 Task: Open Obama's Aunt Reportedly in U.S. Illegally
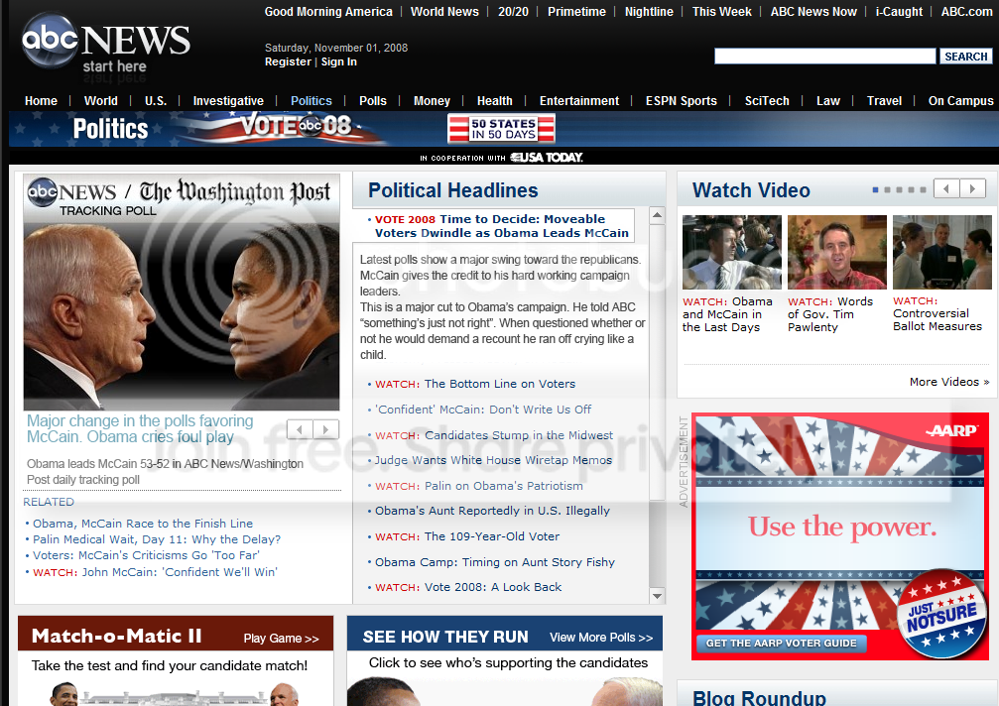coord(492,511)
